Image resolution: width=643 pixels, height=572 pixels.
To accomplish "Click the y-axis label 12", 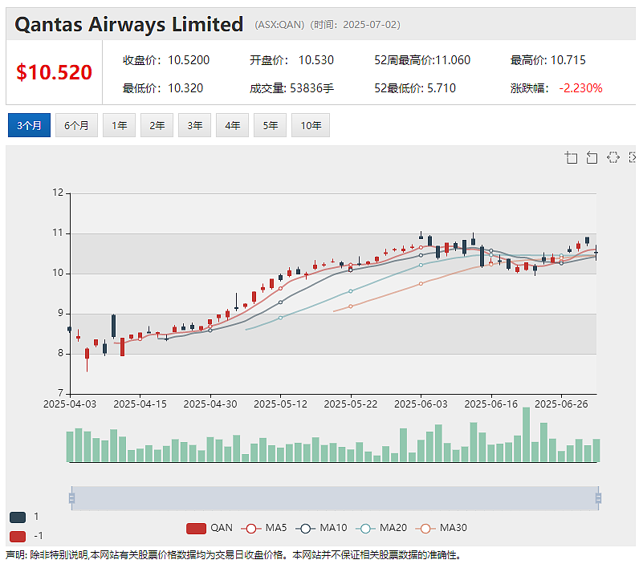I will click(x=58, y=193).
